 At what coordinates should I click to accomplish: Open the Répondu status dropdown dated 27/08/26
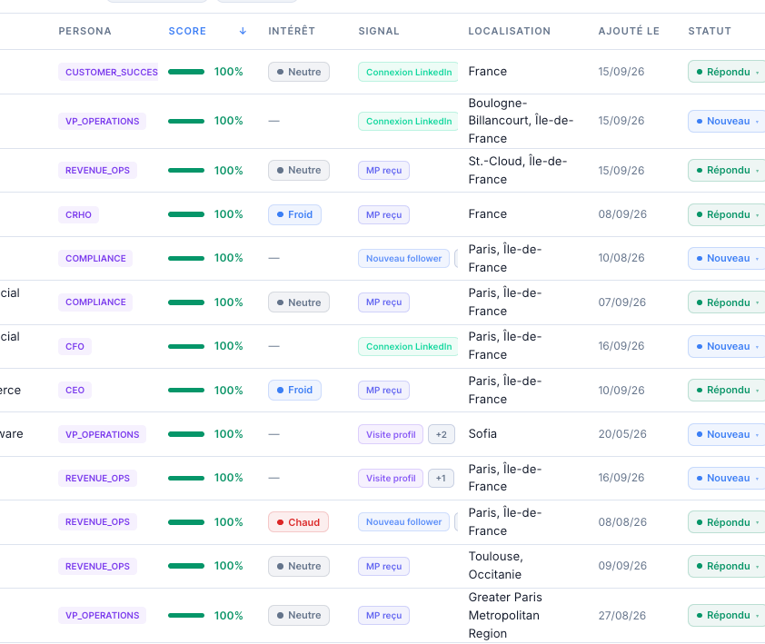coord(727,615)
